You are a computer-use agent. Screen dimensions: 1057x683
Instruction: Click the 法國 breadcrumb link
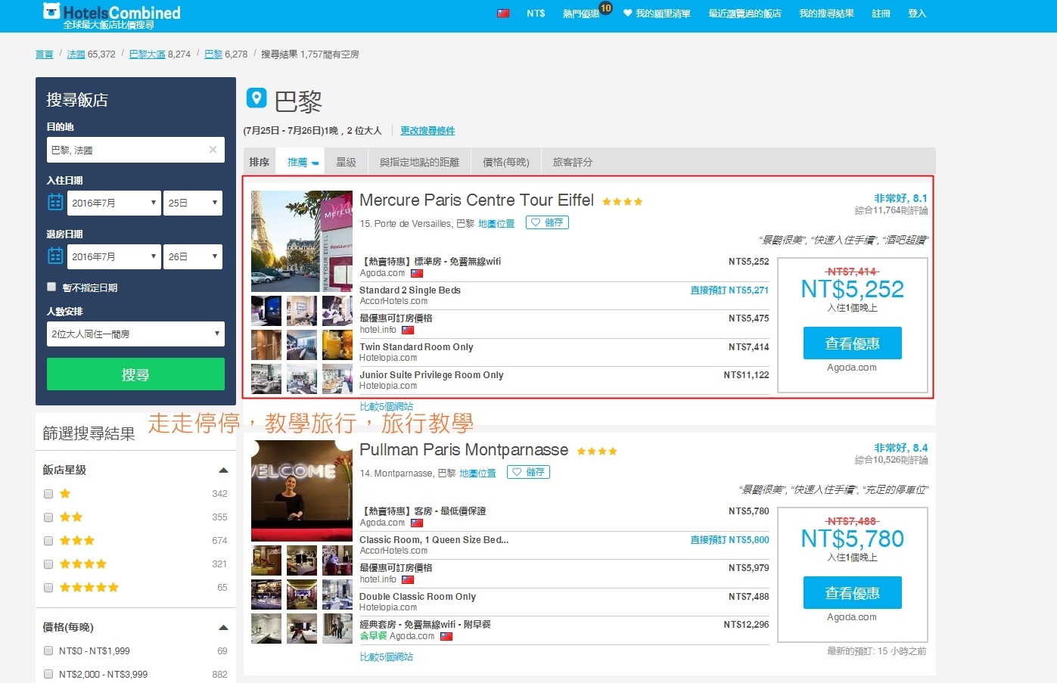(x=76, y=54)
